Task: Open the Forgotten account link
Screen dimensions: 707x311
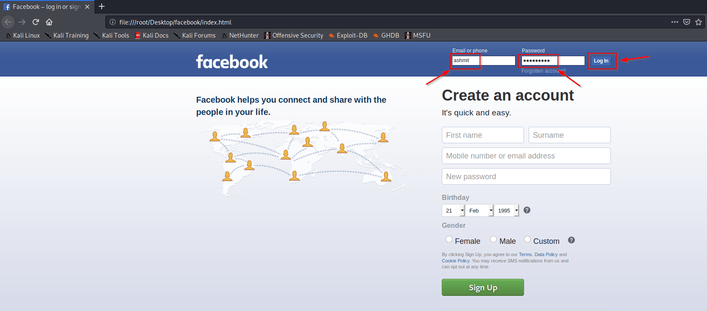Action: click(543, 71)
